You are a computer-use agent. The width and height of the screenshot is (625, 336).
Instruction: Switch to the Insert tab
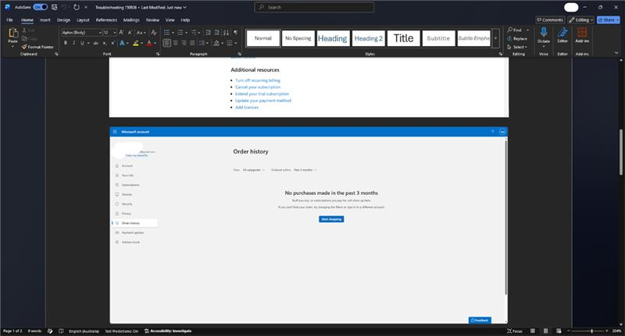click(45, 20)
